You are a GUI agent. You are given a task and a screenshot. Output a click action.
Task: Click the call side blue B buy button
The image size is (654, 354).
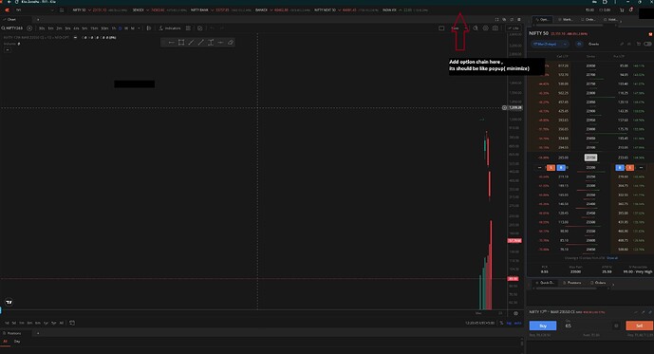(561, 168)
